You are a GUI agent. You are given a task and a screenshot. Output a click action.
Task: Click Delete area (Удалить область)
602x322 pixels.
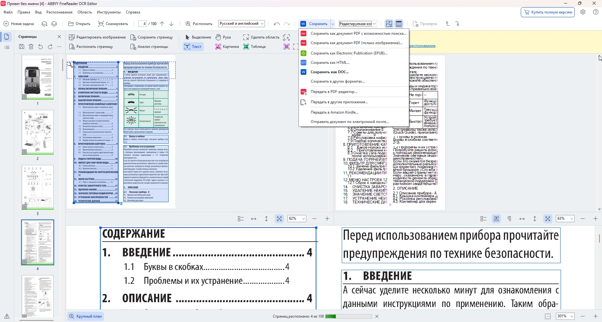[x=261, y=37]
